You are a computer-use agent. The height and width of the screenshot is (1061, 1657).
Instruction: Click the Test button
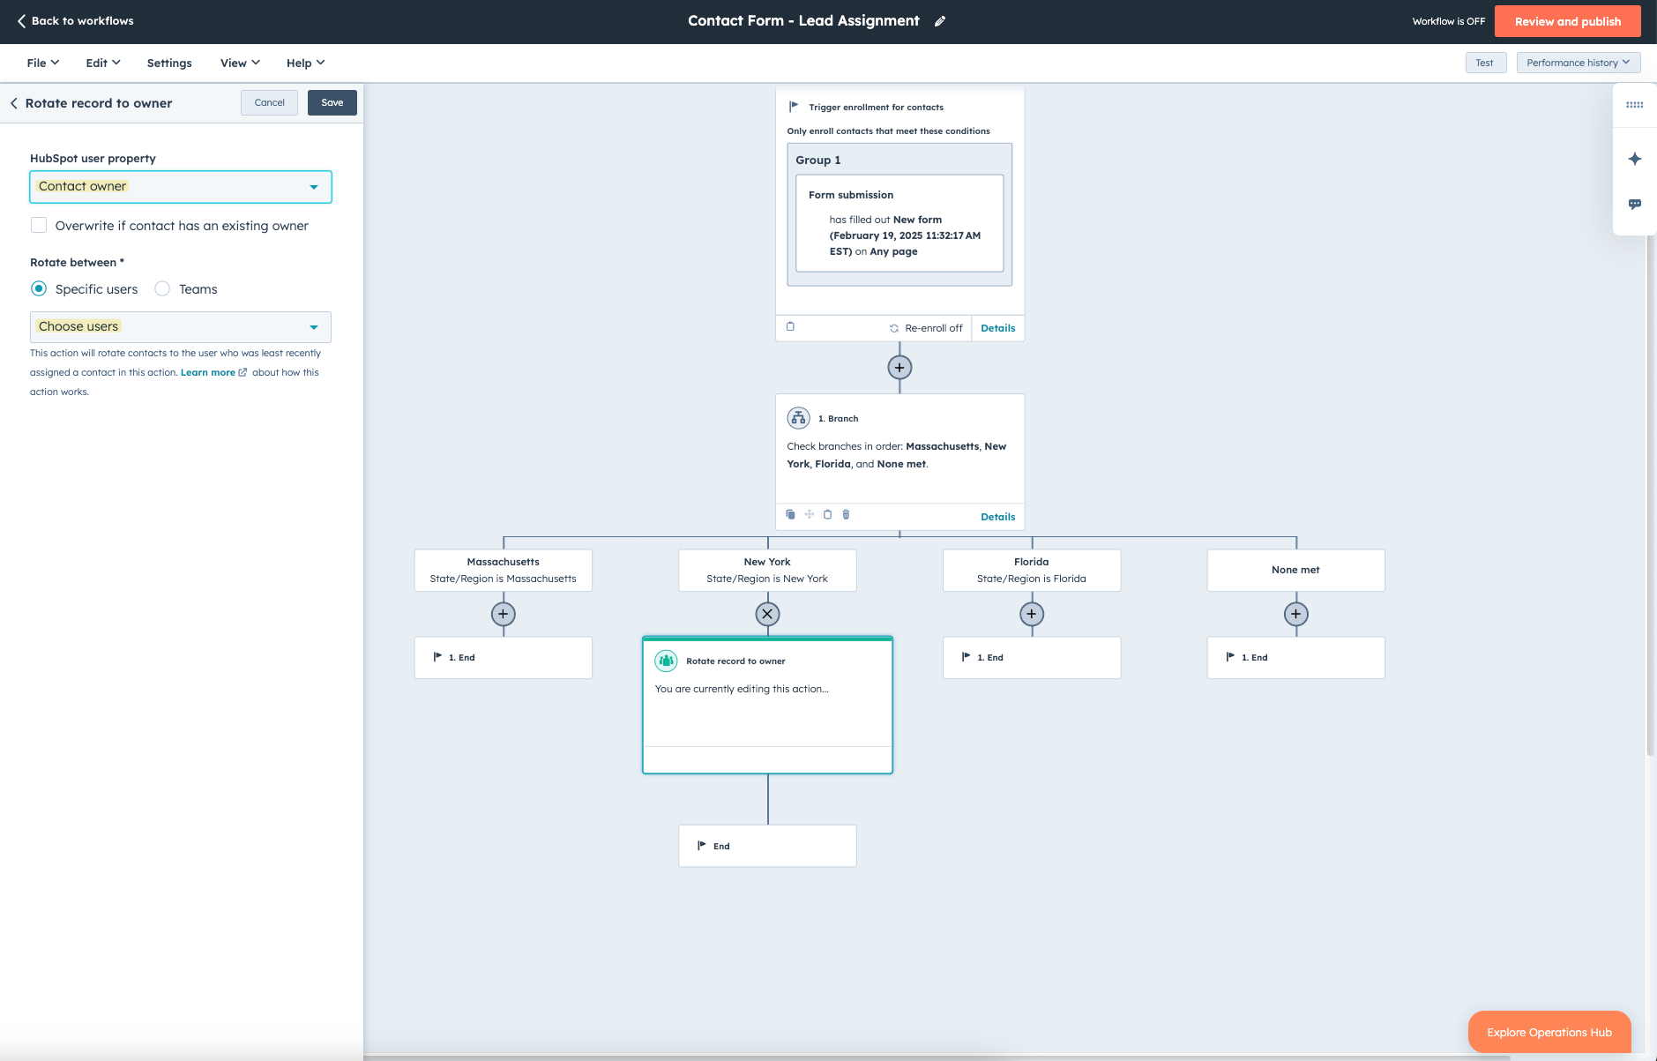[x=1485, y=63]
